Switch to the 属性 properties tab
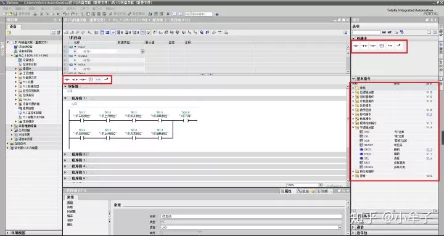Screen dimensions: 444x236 (x=286, y=191)
